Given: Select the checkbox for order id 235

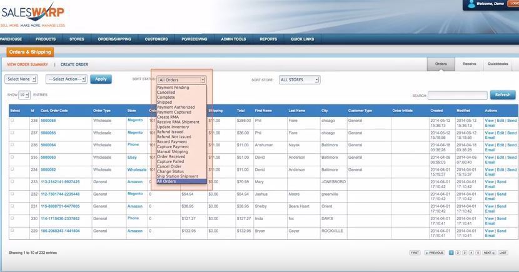Looking at the screenshot, I should point(12,156).
